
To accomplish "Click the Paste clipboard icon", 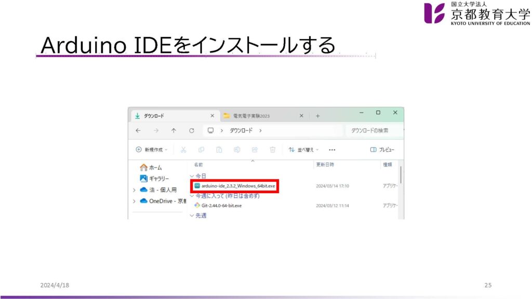I will [219, 149].
